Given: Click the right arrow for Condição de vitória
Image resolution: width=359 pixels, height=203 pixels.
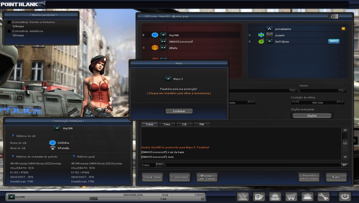Looking at the screenshot, I should 341,103.
